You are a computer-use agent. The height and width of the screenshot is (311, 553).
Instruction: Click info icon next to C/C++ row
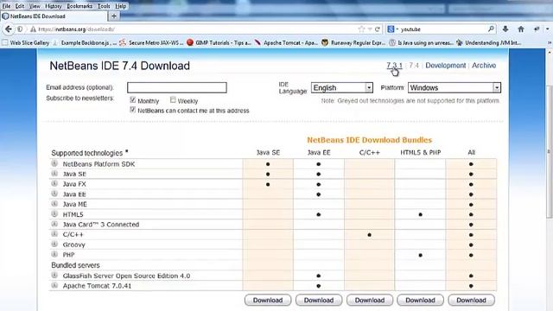[x=54, y=234]
